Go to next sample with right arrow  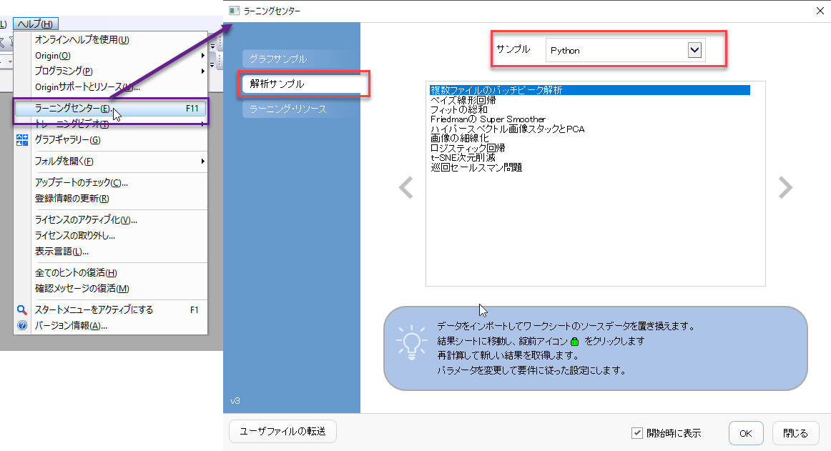point(785,187)
